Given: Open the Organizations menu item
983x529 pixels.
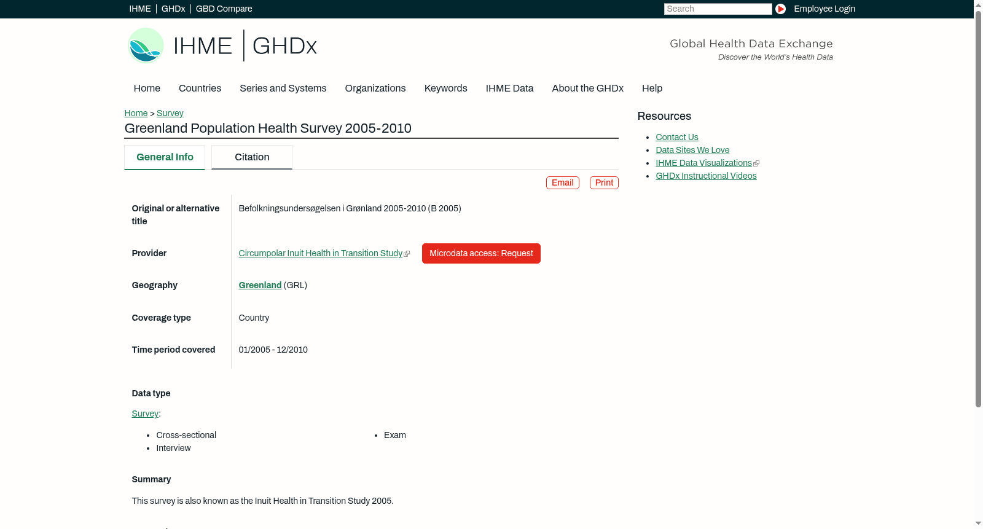Looking at the screenshot, I should click(x=375, y=88).
